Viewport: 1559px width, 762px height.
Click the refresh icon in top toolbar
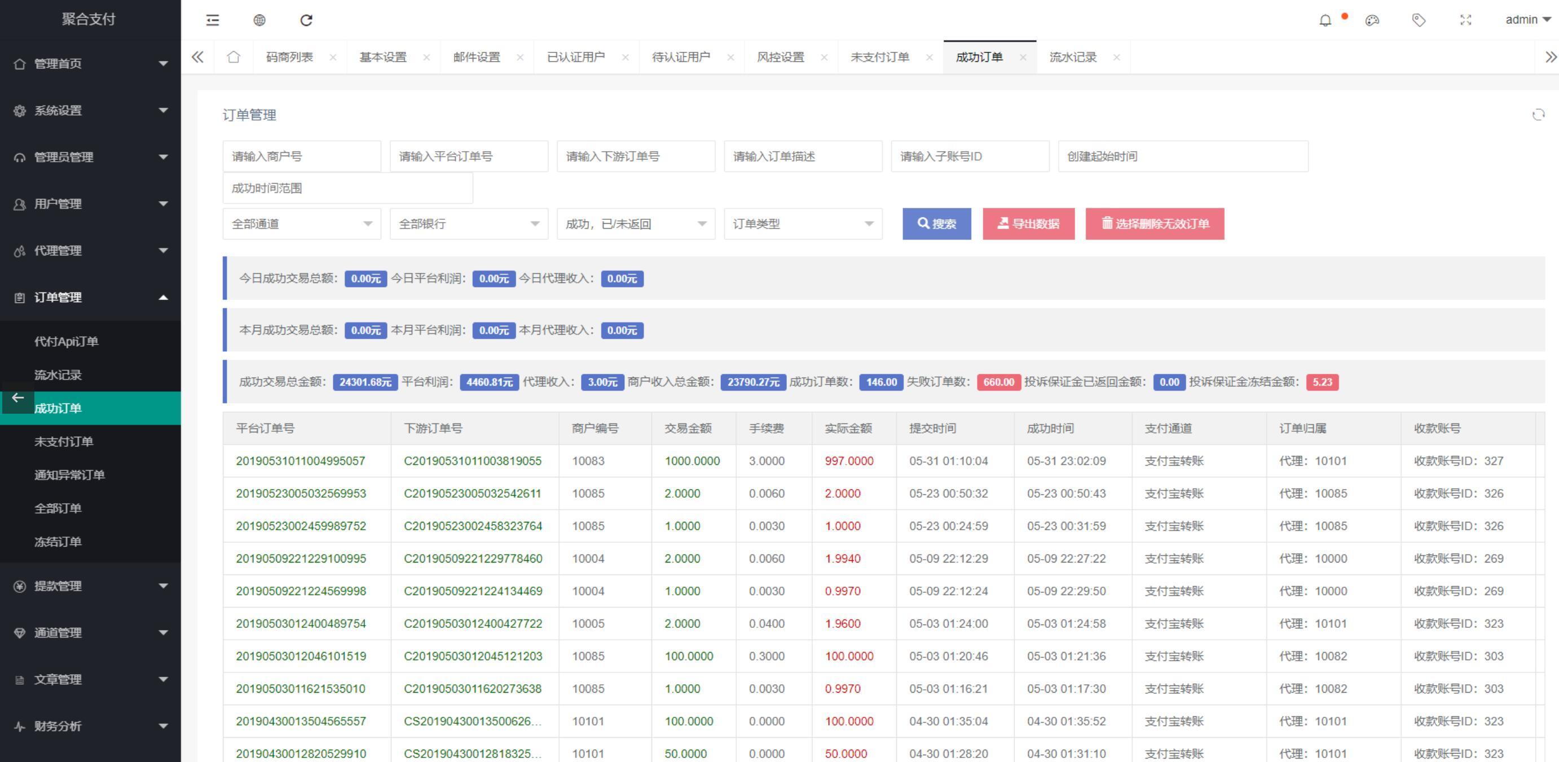[x=306, y=20]
